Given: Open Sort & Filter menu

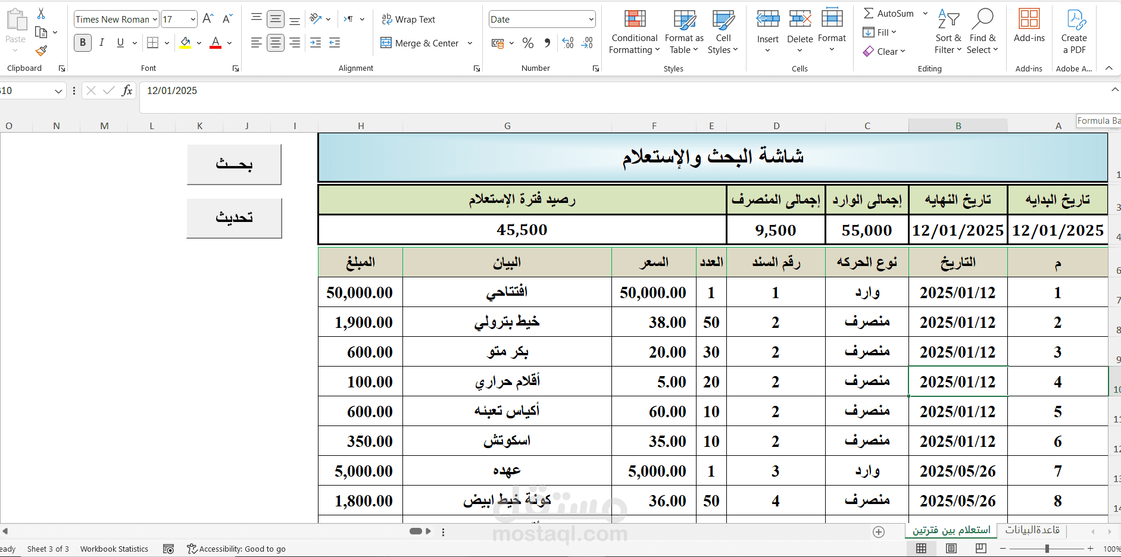Looking at the screenshot, I should tap(948, 32).
